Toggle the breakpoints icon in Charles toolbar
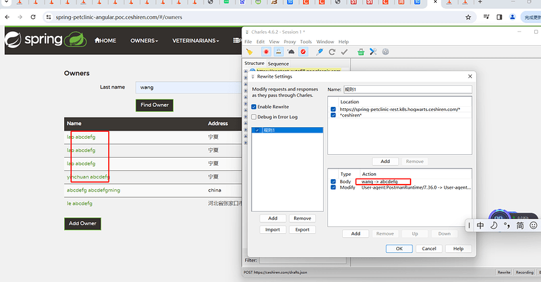The image size is (541, 282). coord(303,52)
